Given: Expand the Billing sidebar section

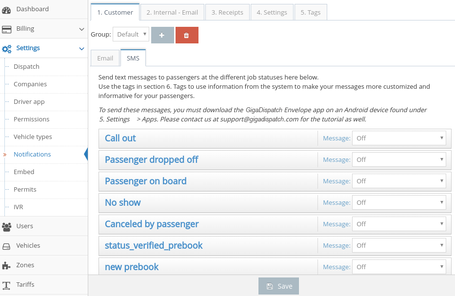Looking at the screenshot, I should (x=82, y=29).
